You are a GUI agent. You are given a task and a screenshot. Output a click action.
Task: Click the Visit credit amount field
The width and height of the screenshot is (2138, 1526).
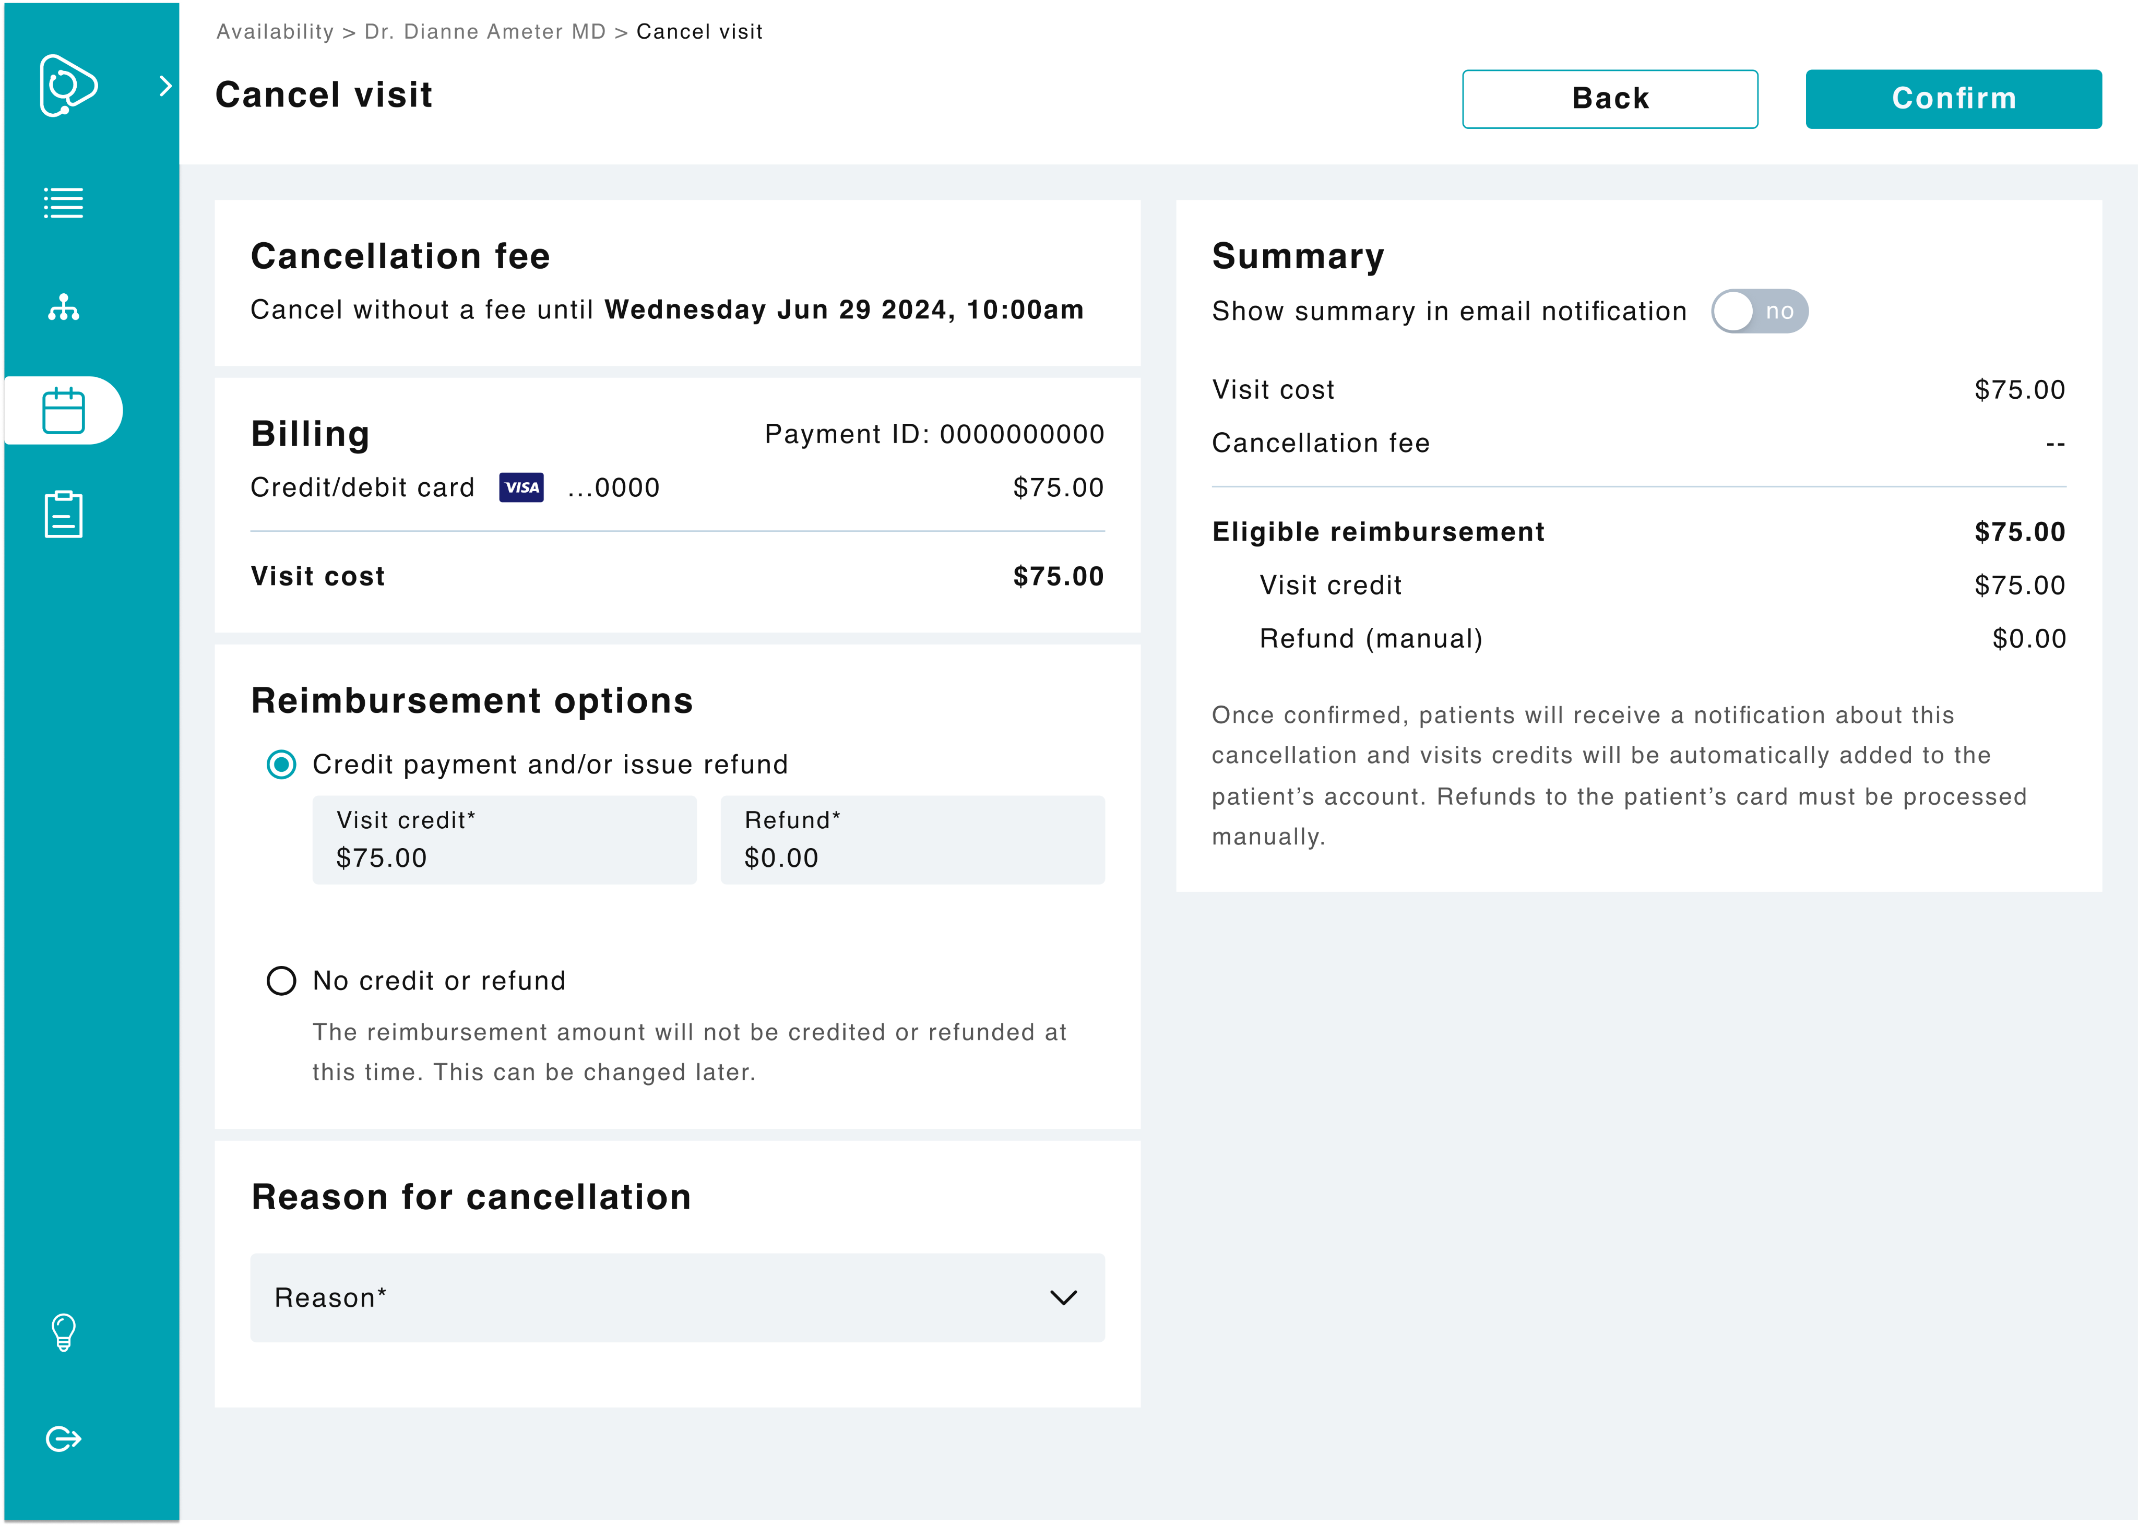(x=504, y=839)
